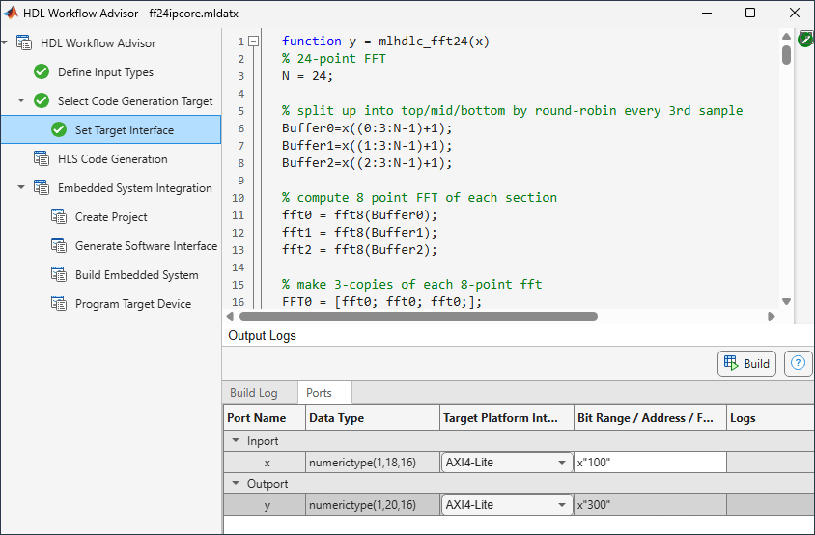815x535 pixels.
Task: Click the Build button
Action: (x=746, y=363)
